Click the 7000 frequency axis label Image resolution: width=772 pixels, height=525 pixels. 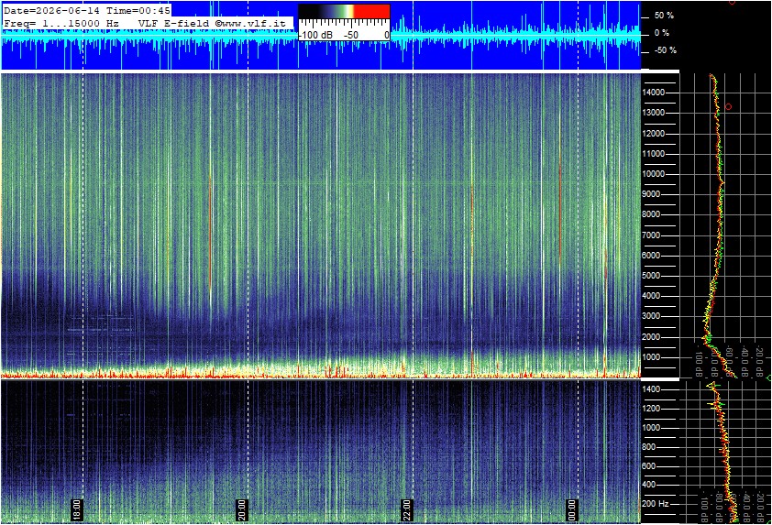651,235
